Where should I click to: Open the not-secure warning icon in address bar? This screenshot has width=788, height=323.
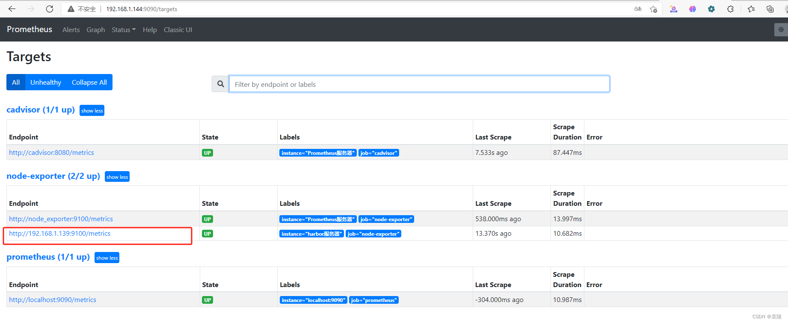pyautogui.click(x=71, y=9)
